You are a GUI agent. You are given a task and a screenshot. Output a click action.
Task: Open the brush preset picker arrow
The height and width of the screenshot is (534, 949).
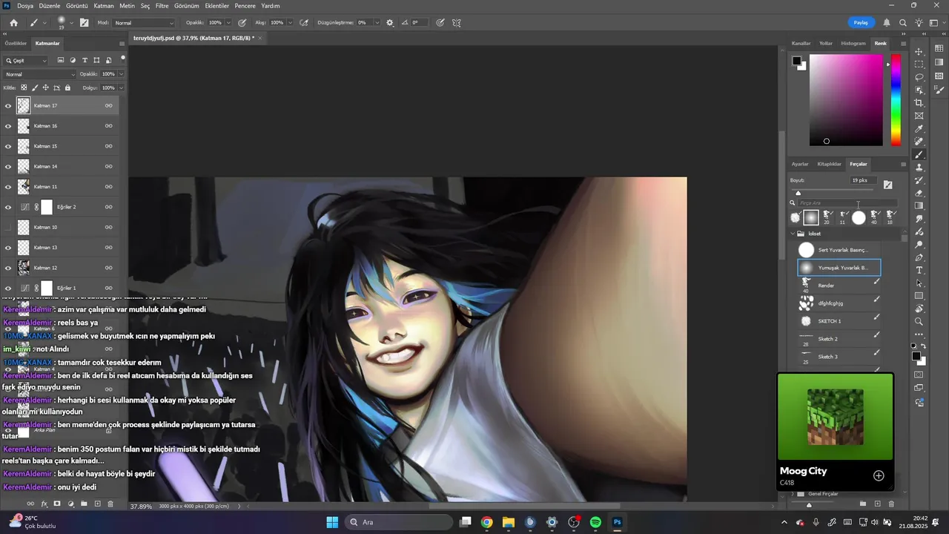(72, 23)
